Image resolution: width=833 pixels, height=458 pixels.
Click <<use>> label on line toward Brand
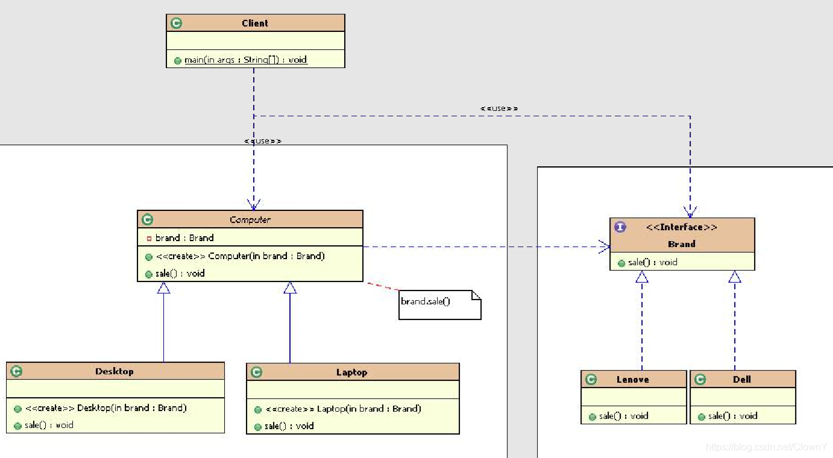(x=499, y=108)
